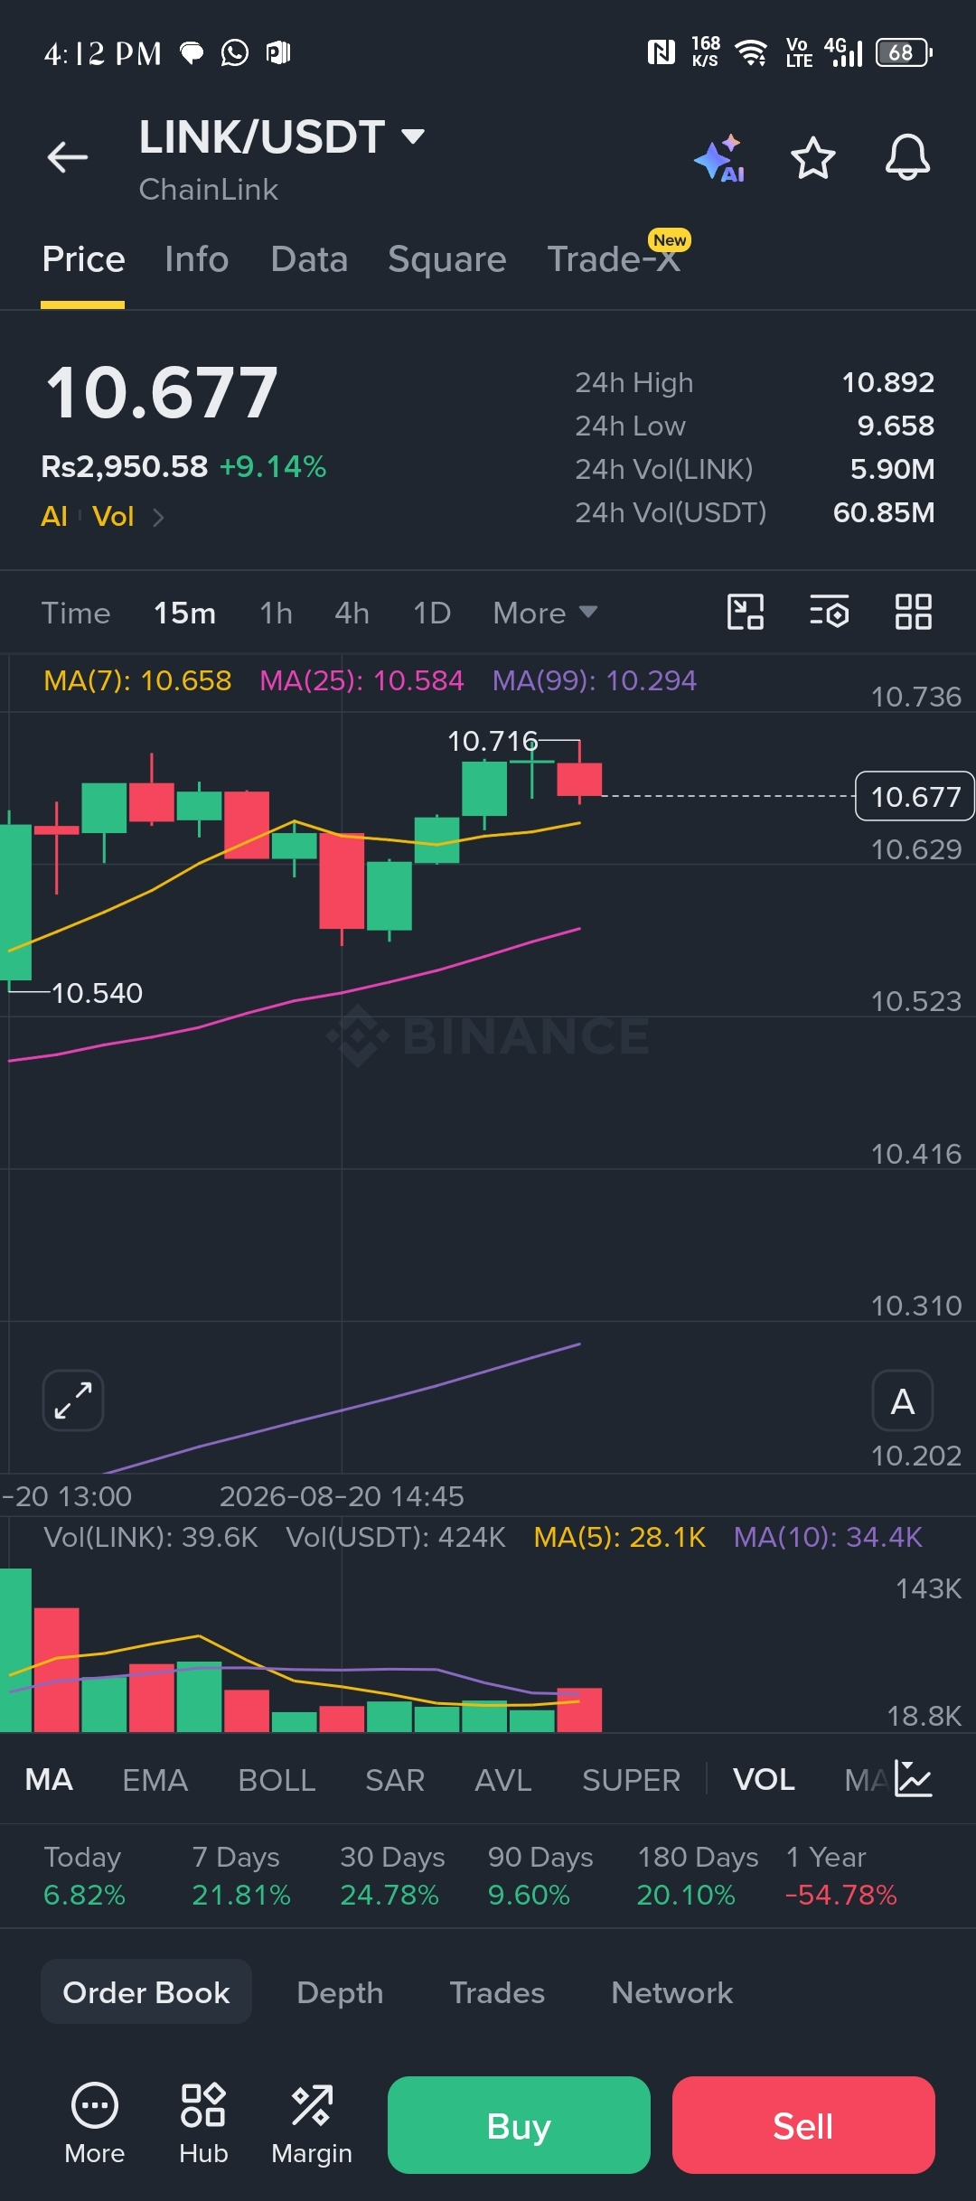This screenshot has width=976, height=2201.
Task: Open the Network tab
Action: pyautogui.click(x=671, y=1992)
